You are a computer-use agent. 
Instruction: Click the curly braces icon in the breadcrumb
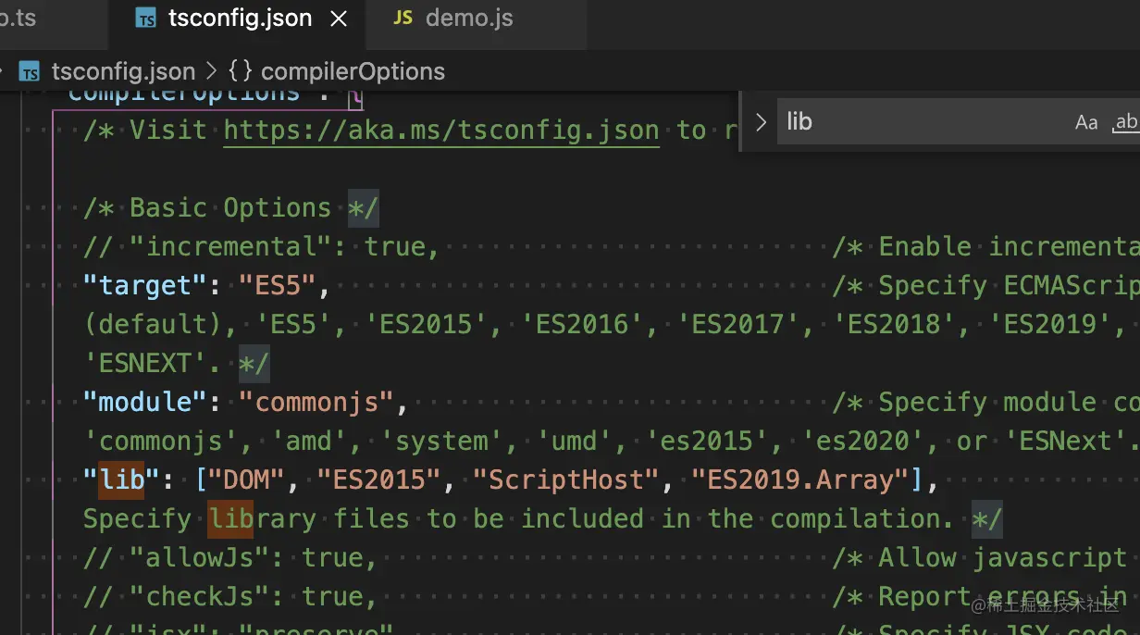(x=240, y=71)
